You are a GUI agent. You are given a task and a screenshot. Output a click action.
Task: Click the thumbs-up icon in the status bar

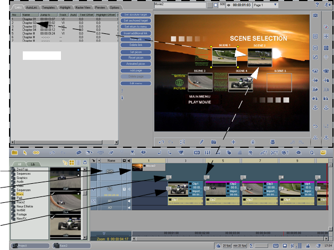click(218, 246)
